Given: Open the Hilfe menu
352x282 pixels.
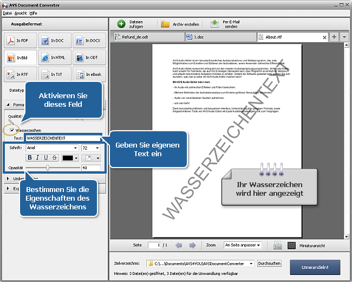Looking at the screenshot, I should [33, 13].
